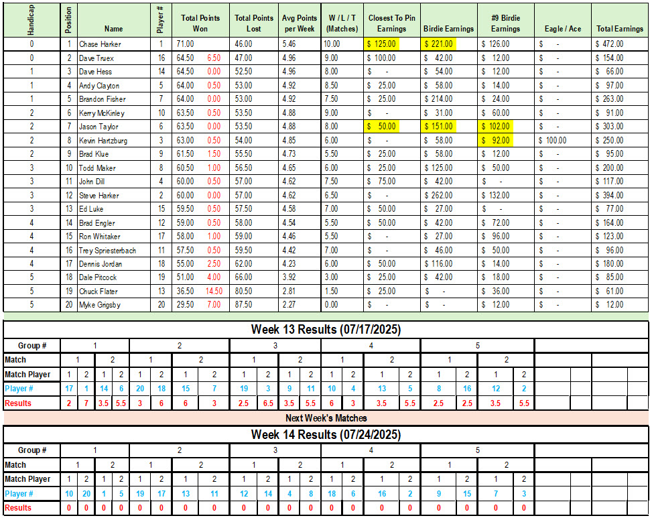Select the Week 14 Results (07/24/2025) heading

click(x=325, y=435)
